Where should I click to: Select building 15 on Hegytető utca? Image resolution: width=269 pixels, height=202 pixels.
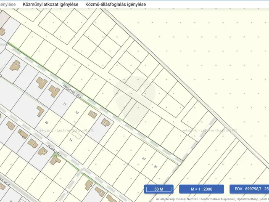(x=92, y=114)
